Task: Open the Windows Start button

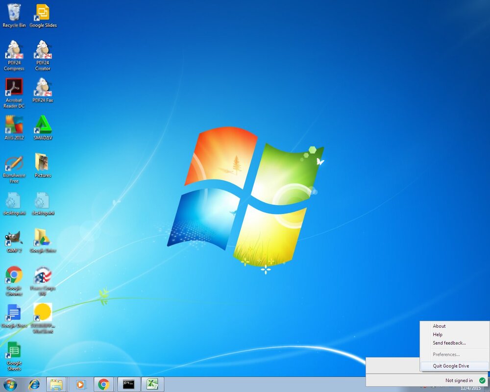Action: point(10,385)
